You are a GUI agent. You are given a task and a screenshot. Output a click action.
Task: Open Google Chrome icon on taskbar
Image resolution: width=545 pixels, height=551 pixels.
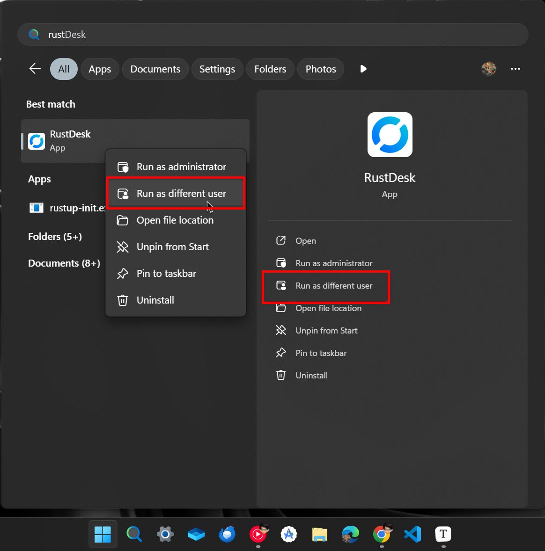point(382,534)
